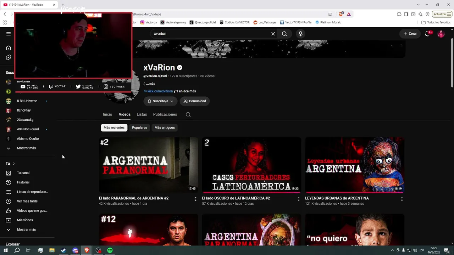Open Task View on the taskbar
Image resolution: width=454 pixels, height=255 pixels.
click(x=28, y=250)
